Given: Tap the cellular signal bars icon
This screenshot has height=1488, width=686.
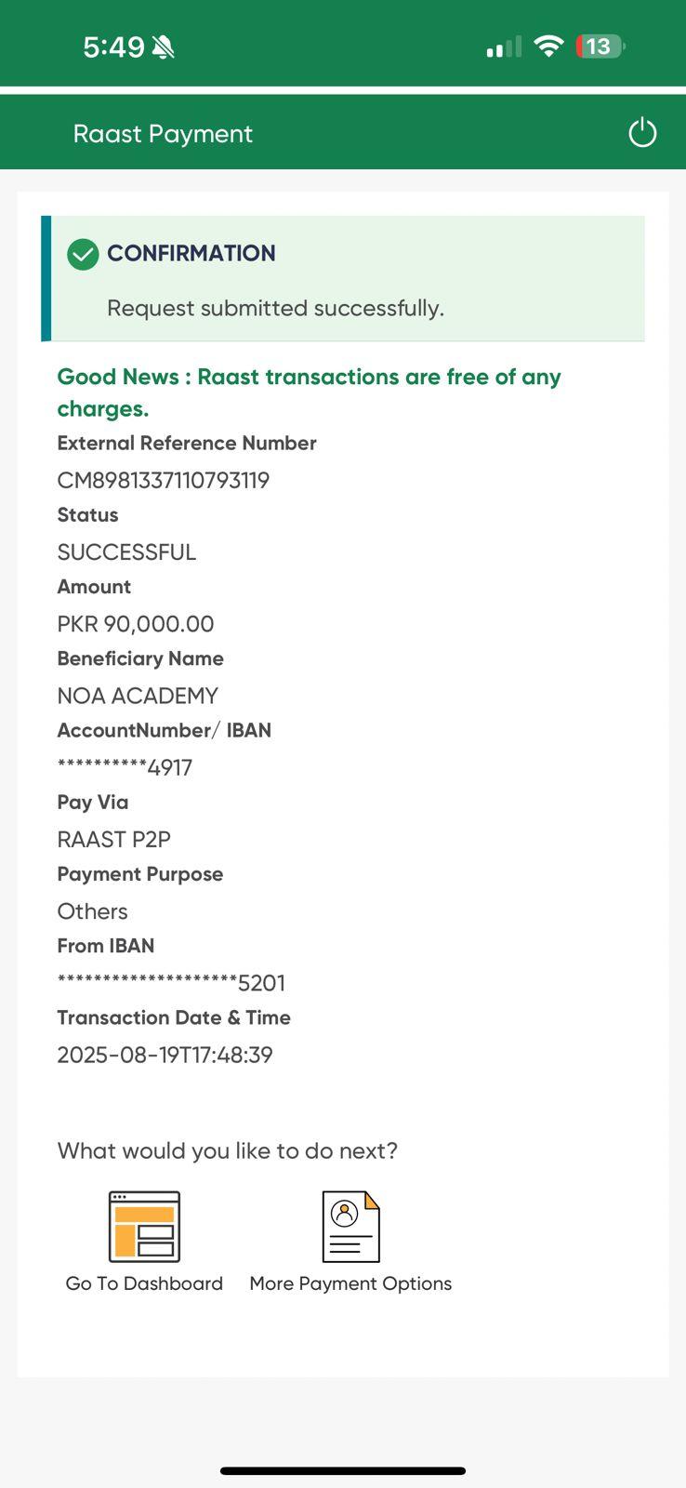Looking at the screenshot, I should click(504, 47).
